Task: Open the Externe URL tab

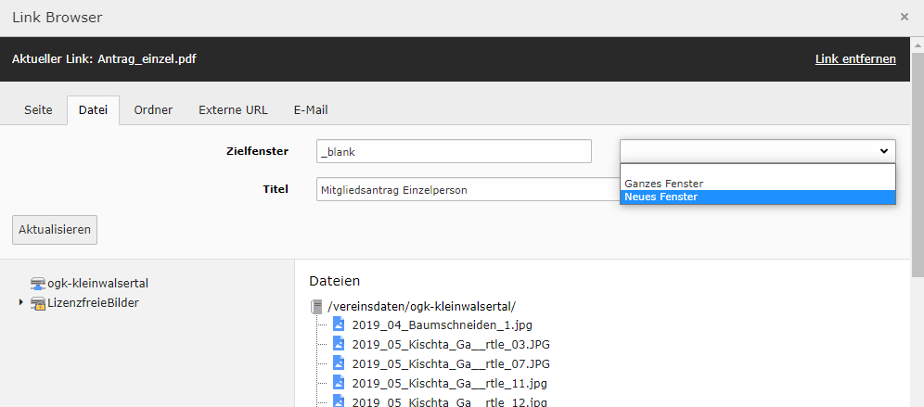Action: [233, 109]
